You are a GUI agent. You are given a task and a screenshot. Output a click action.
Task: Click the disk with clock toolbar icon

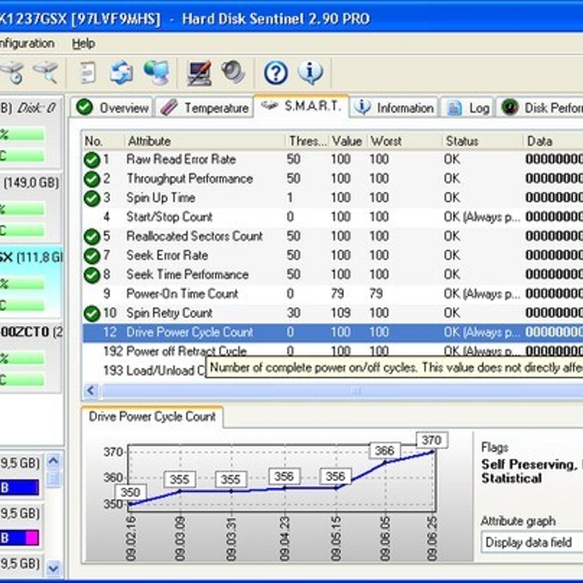tap(12, 72)
